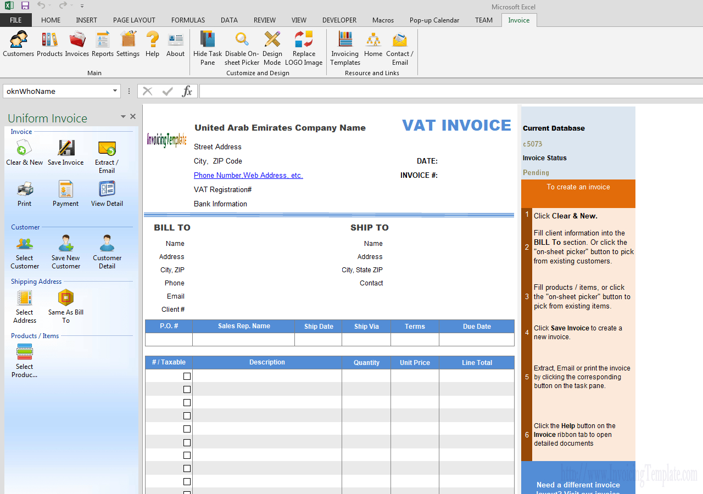Open Customize Quick Access Toolbar dropdown
Viewport: 703px width, 494px height.
point(82,6)
